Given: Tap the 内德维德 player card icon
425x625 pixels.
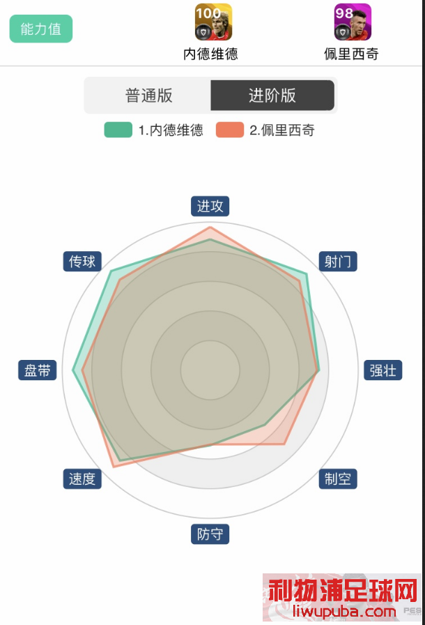Looking at the screenshot, I should 213,22.
